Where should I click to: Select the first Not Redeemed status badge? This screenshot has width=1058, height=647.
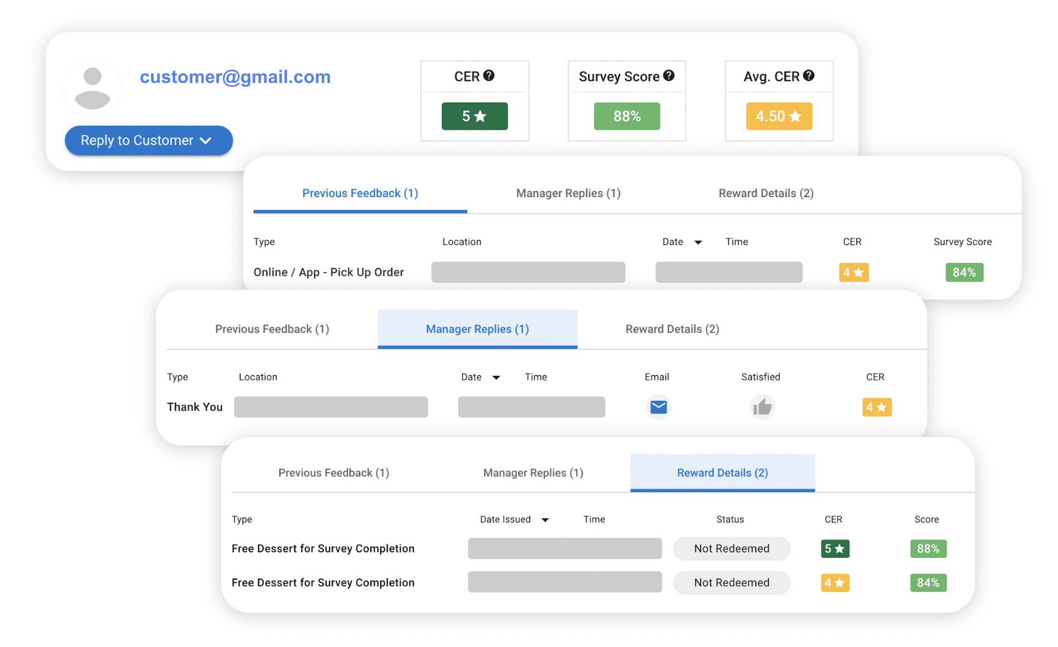point(731,548)
